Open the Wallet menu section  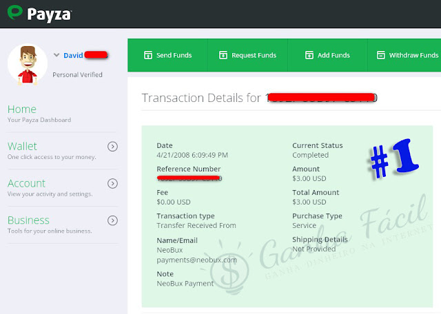coord(22,146)
